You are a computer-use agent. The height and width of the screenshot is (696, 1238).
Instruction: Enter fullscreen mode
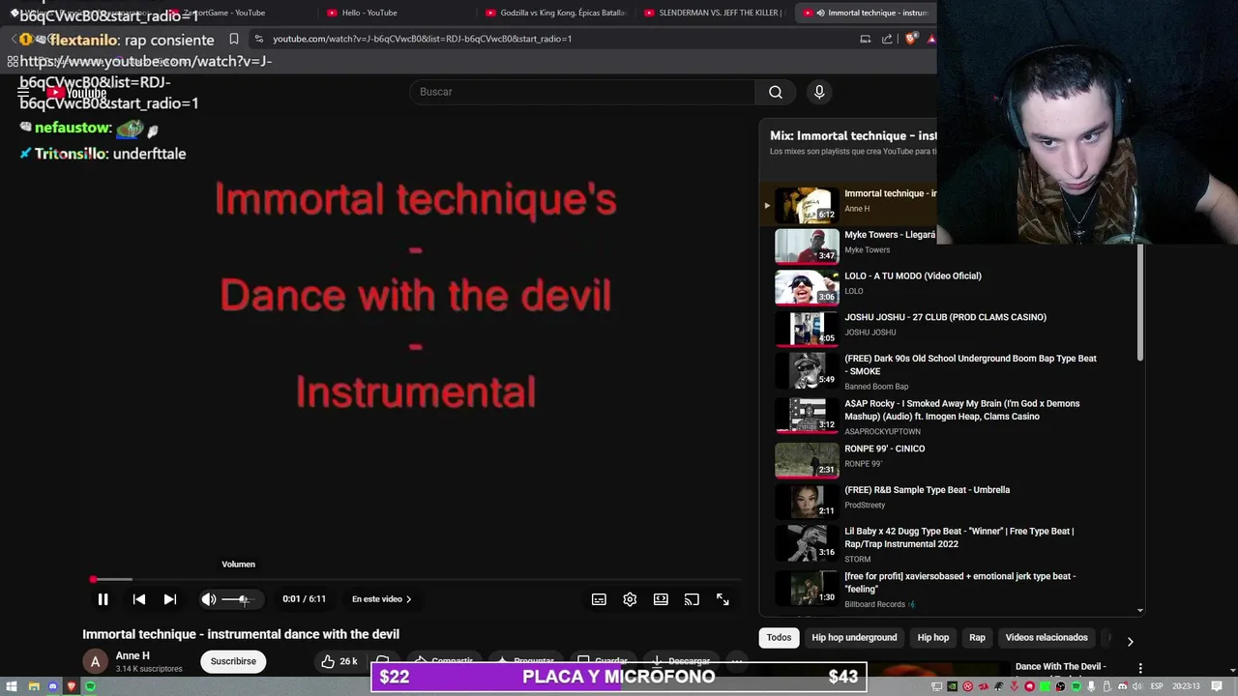(x=722, y=599)
